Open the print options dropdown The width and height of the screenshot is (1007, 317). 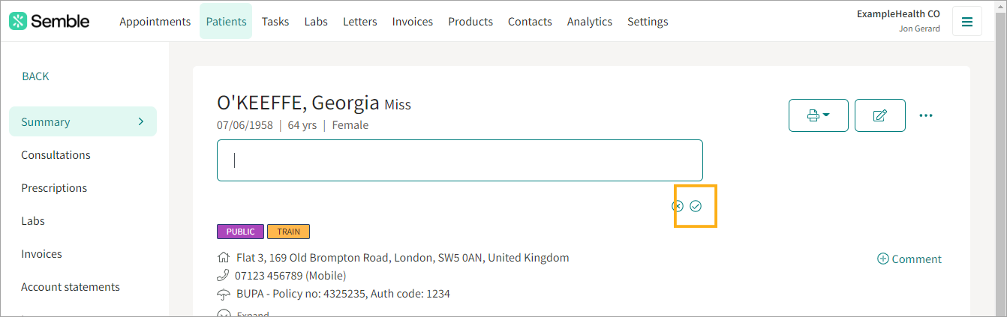coord(819,115)
